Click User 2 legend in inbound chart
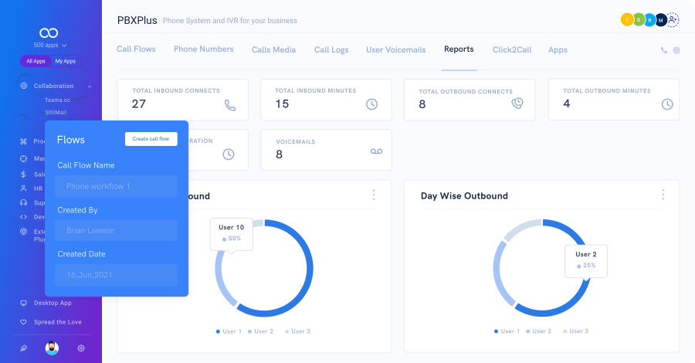Viewport: 695px width, 363px height. pyautogui.click(x=261, y=331)
